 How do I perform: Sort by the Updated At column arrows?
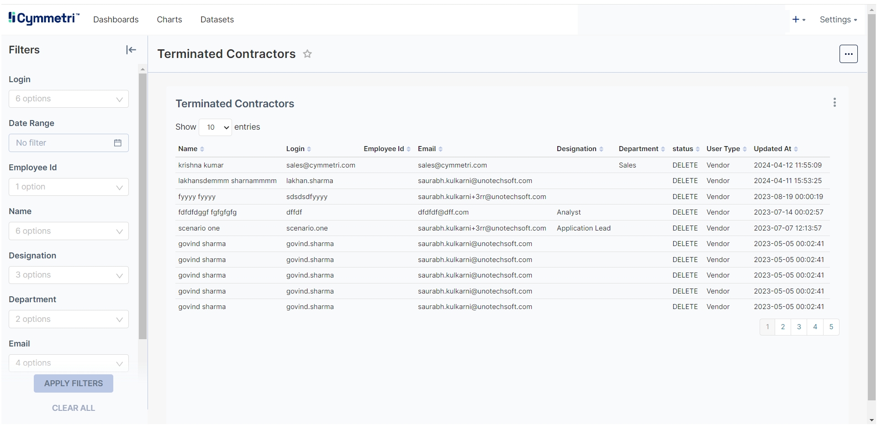[x=796, y=149]
